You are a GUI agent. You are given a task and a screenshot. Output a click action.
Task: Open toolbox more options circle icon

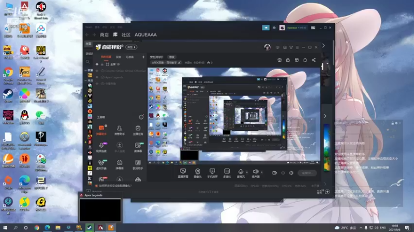[141, 117]
